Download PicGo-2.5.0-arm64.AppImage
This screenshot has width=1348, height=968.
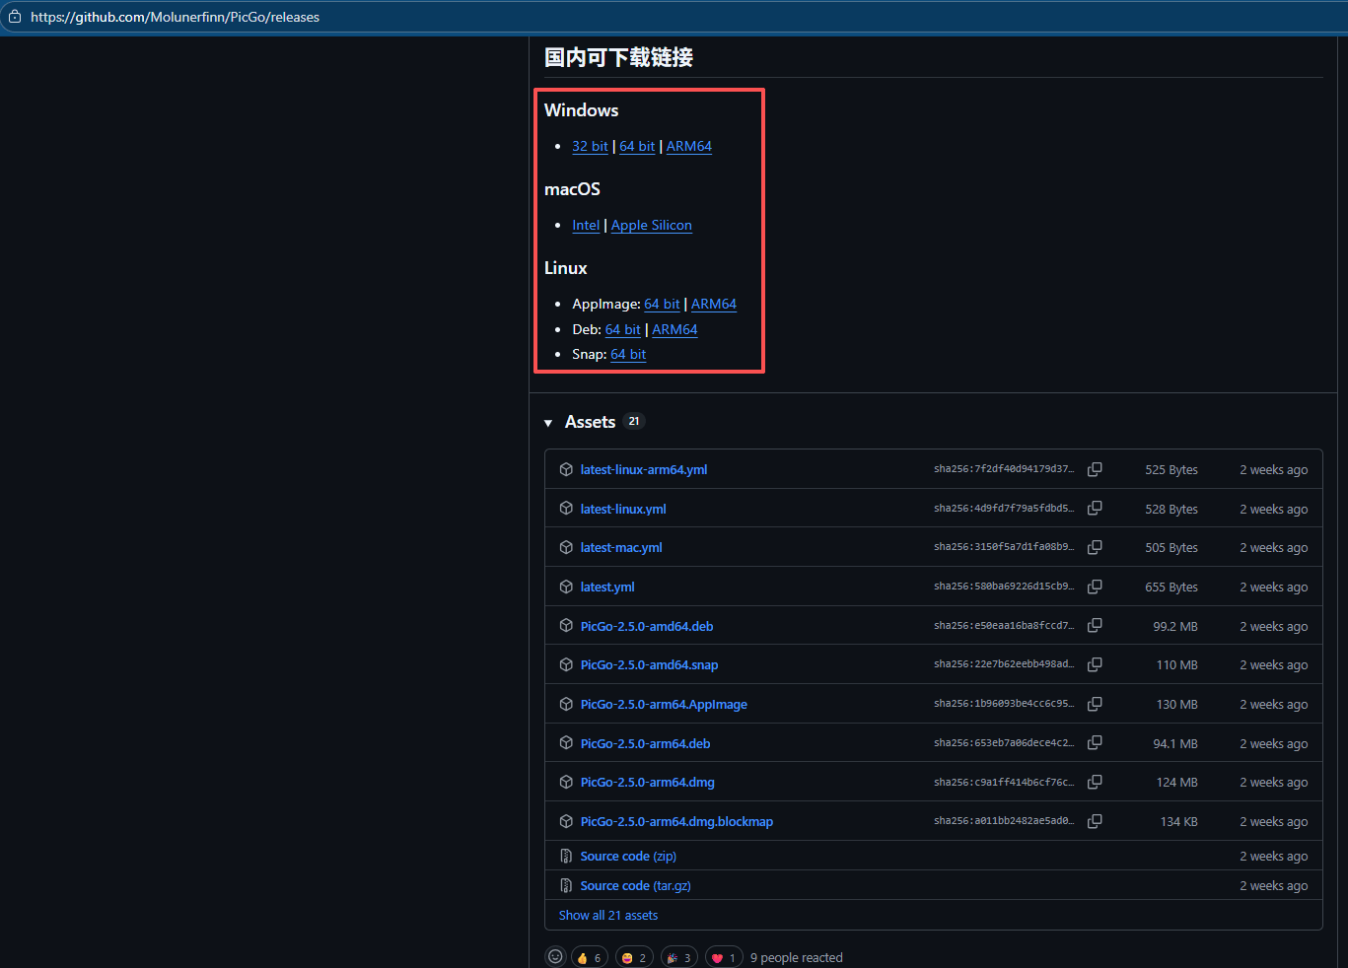point(664,704)
